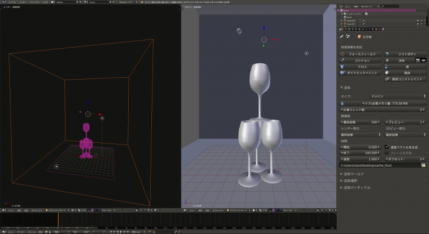Open the グローバル orientation dropdown in the right viewport
The width and height of the screenshot is (429, 234).
point(289,210)
